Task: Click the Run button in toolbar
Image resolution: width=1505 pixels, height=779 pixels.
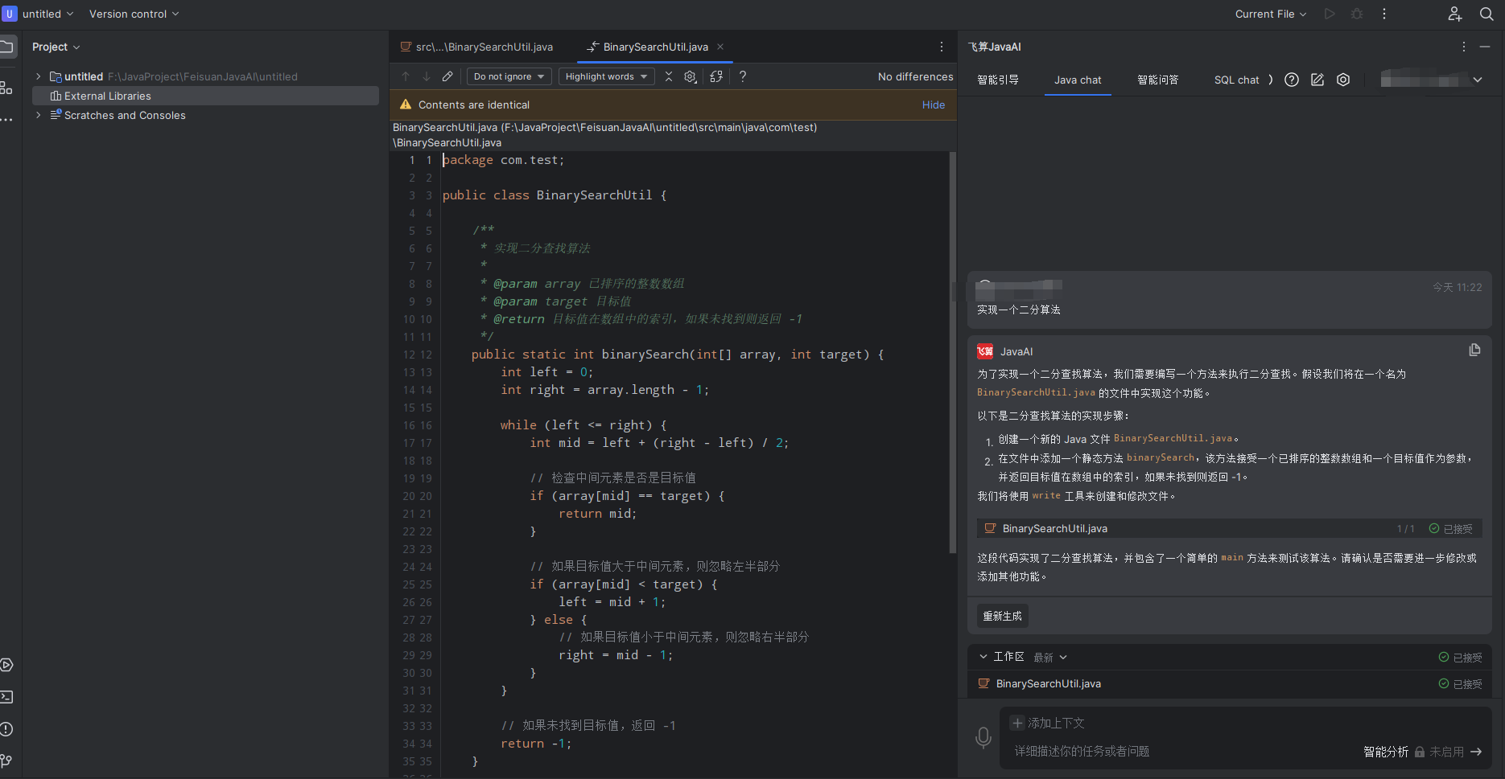Action: pyautogui.click(x=1330, y=14)
